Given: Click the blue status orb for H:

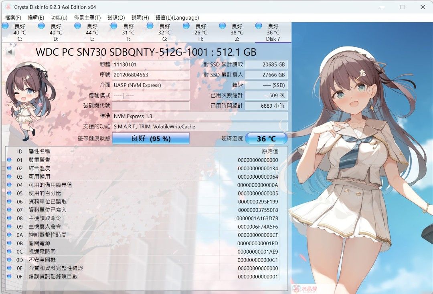Looking at the screenshot, I should (x=186, y=26).
